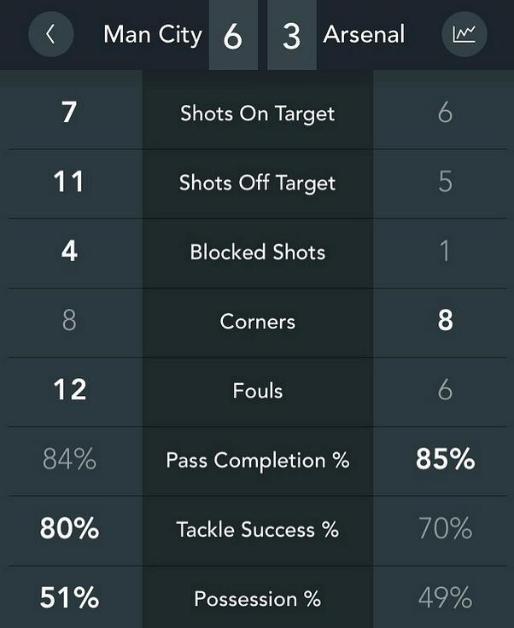This screenshot has width=514, height=628.
Task: Select the Corners row label
Action: [x=257, y=322]
